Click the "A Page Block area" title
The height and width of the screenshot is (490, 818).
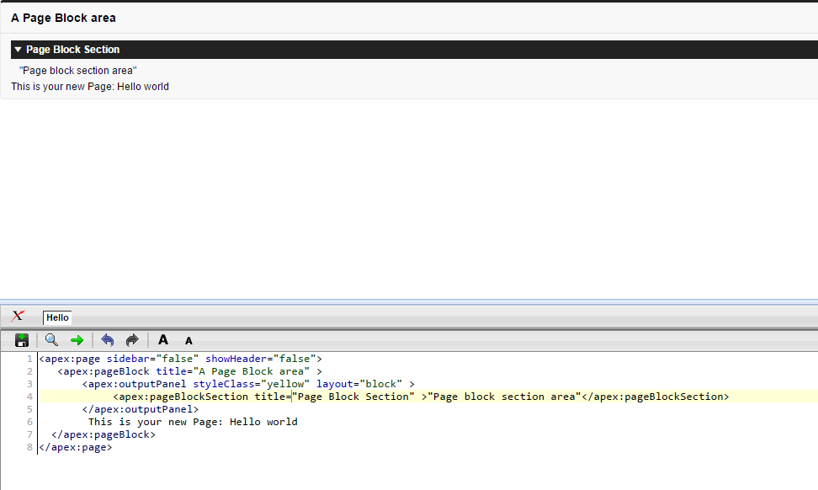(x=63, y=18)
